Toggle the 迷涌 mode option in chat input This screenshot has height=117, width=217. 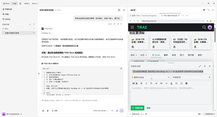pos(55,111)
